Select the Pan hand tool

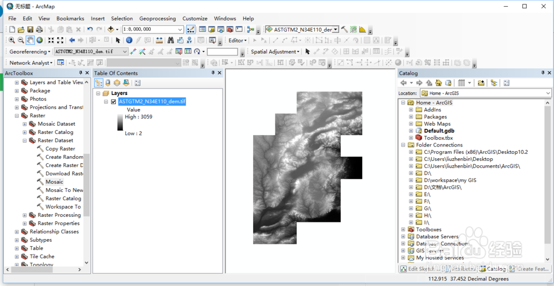click(30, 40)
